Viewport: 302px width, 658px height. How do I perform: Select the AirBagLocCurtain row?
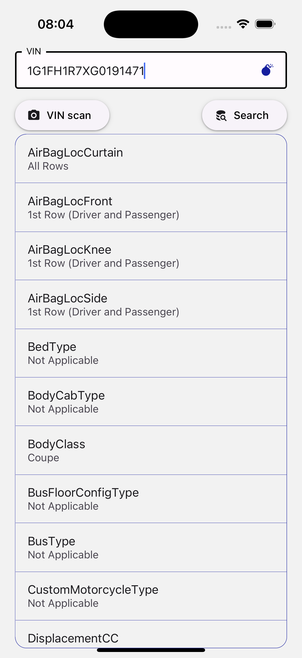151,159
